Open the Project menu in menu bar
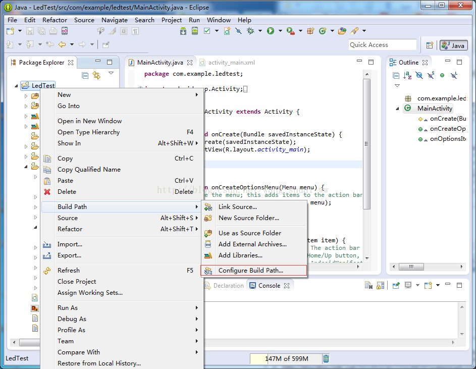476x369 pixels. click(x=172, y=20)
